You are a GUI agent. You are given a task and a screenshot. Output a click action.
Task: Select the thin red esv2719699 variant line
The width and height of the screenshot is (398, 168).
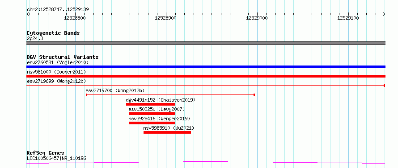(x=206, y=86)
